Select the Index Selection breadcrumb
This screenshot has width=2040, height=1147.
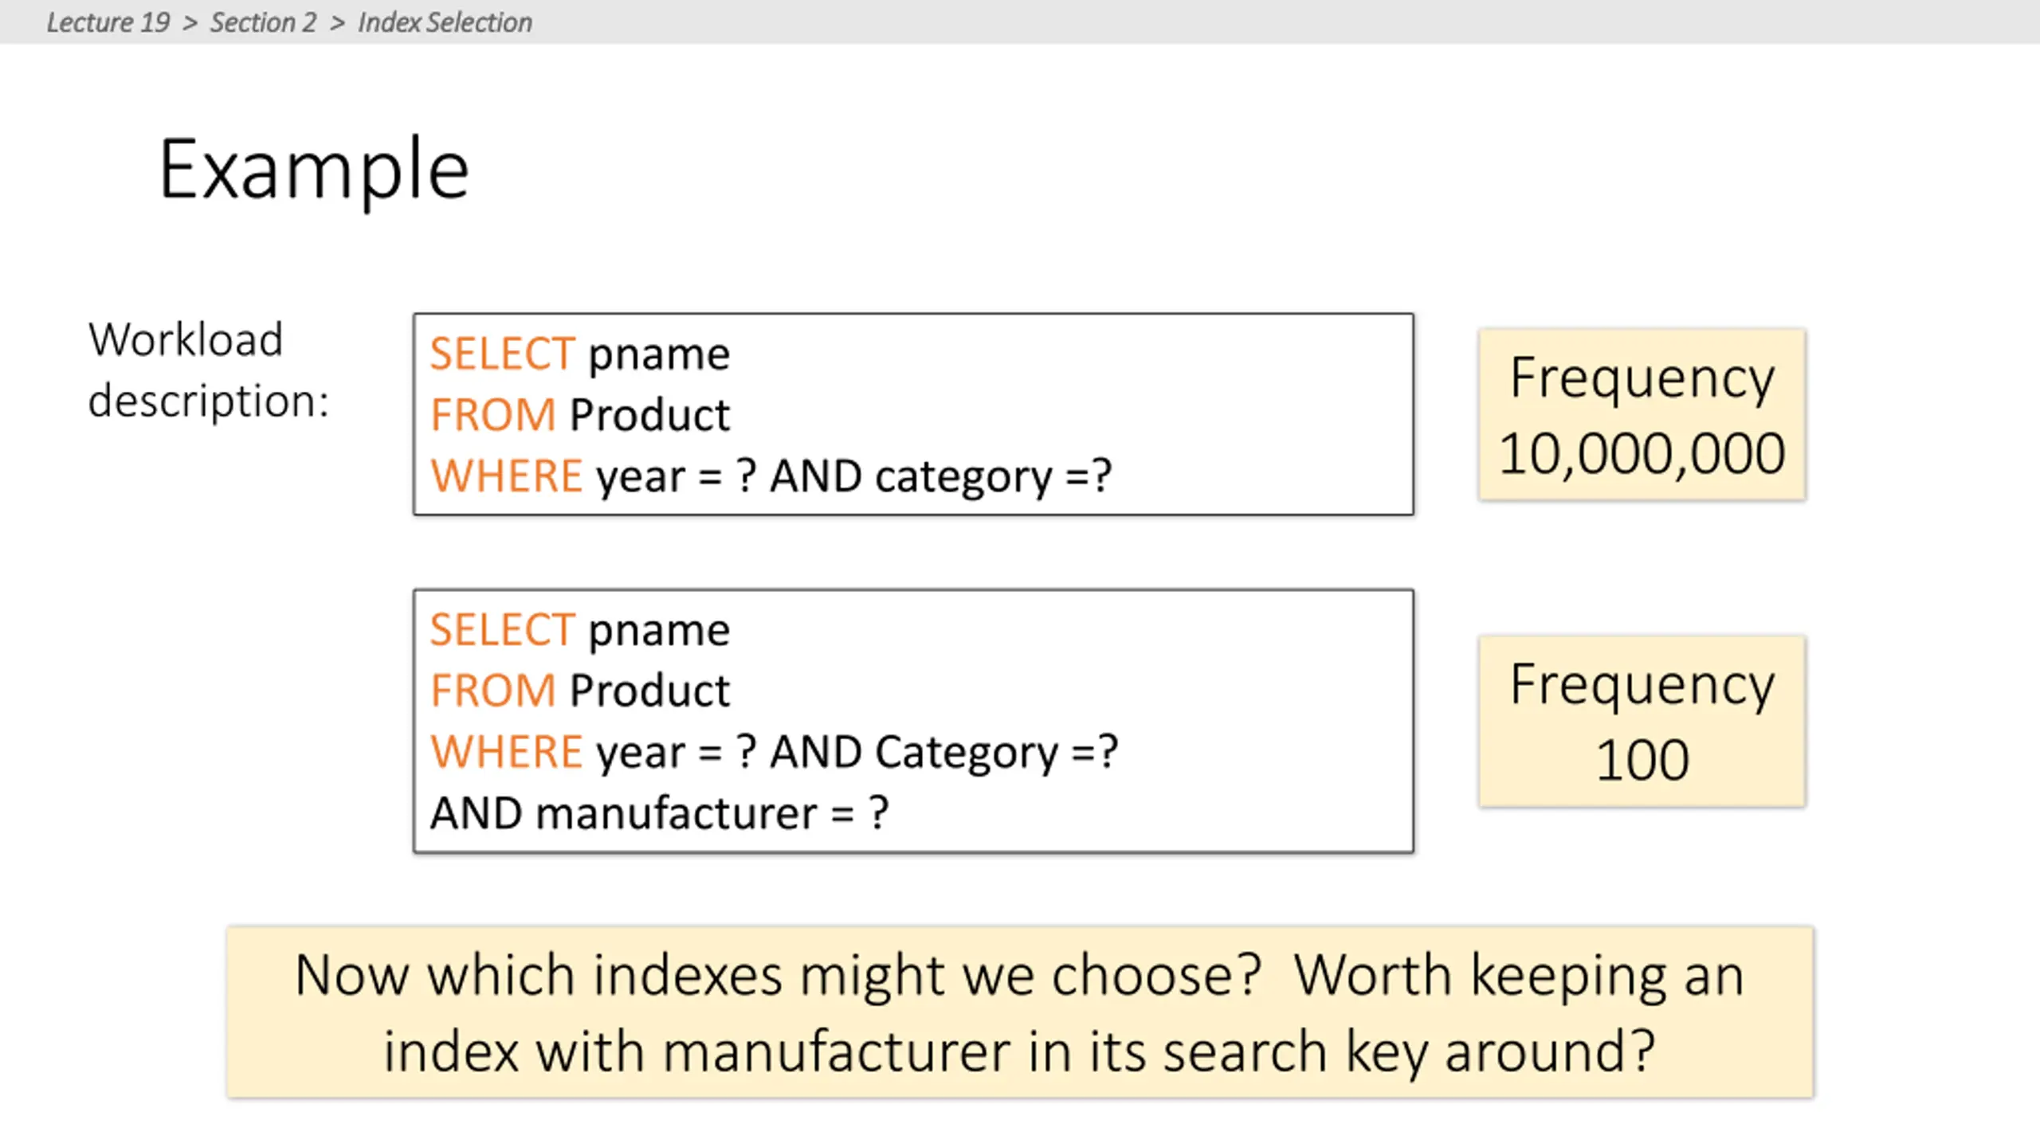point(445,22)
